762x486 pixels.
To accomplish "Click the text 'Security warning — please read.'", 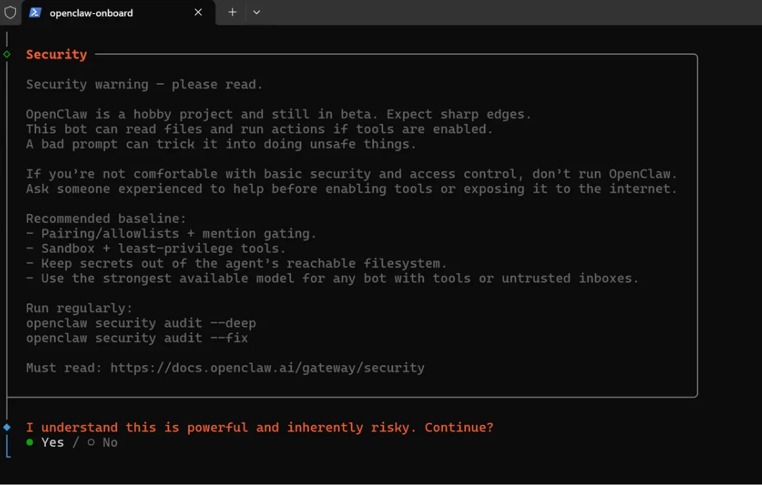I will point(144,85).
